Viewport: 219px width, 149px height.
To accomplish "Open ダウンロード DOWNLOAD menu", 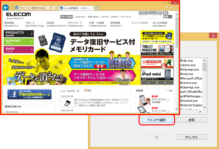I will coord(75,24).
